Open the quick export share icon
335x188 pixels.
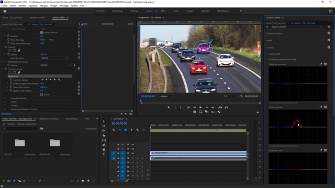click(330, 11)
